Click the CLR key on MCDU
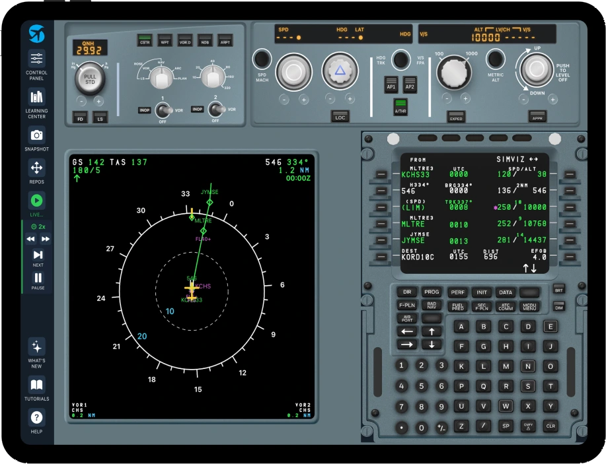The height and width of the screenshot is (464, 606). (x=550, y=426)
